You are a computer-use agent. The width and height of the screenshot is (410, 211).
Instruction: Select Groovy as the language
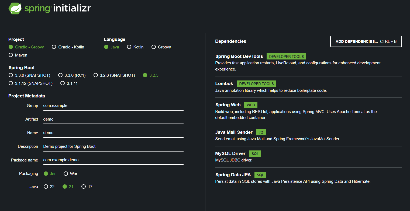161,47
